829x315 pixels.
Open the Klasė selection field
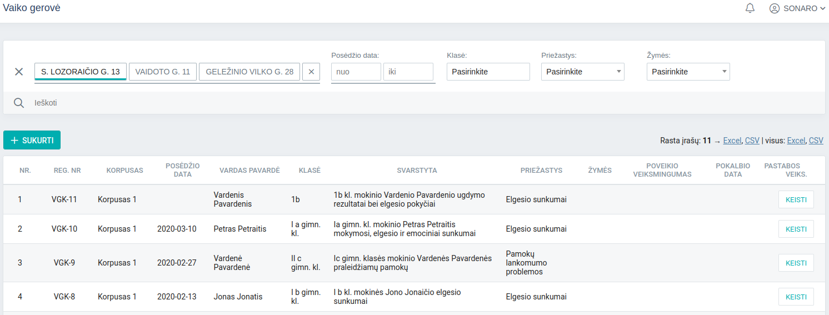point(488,72)
